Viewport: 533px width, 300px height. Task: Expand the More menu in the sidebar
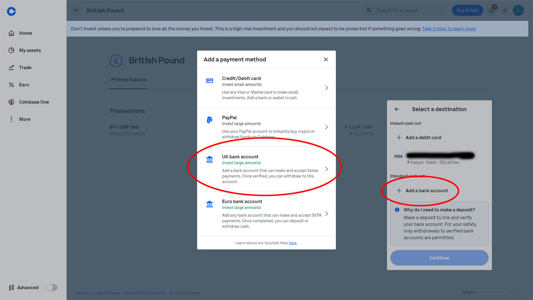click(x=24, y=119)
